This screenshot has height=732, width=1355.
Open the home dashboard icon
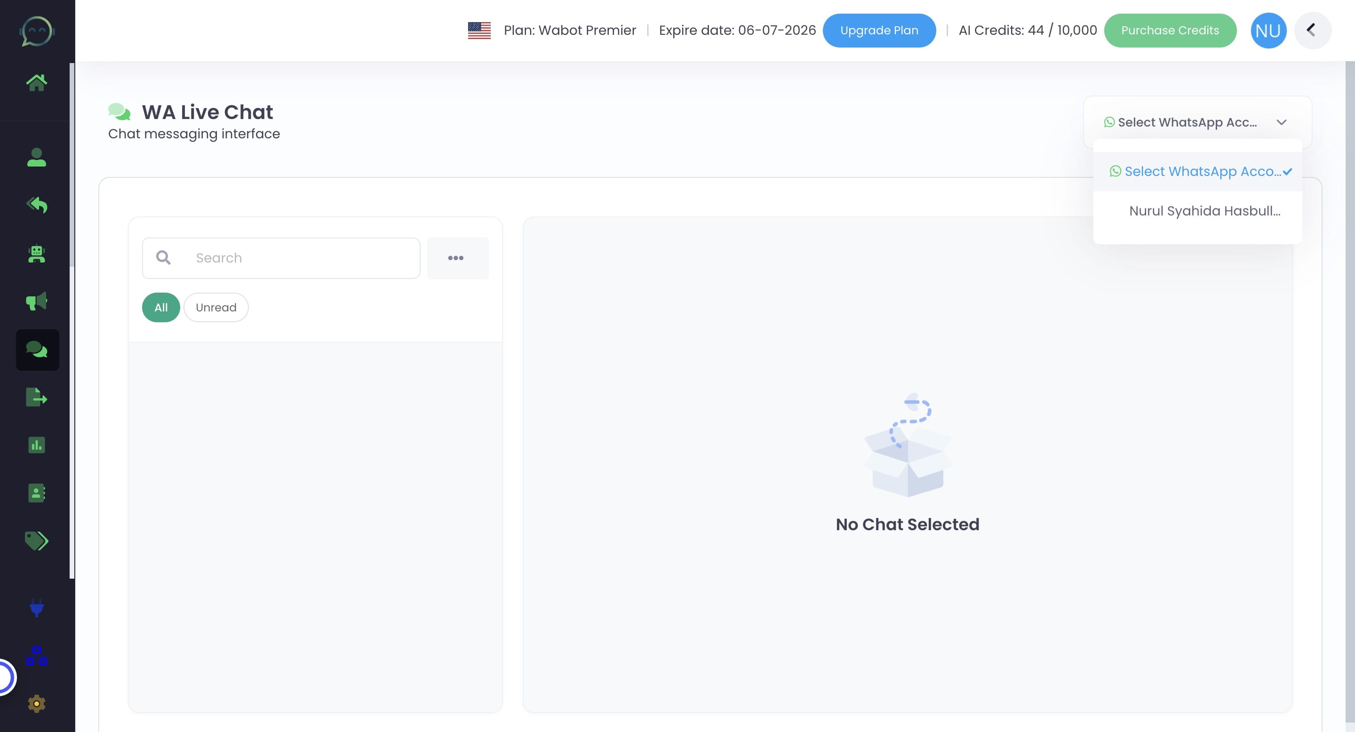tap(36, 82)
